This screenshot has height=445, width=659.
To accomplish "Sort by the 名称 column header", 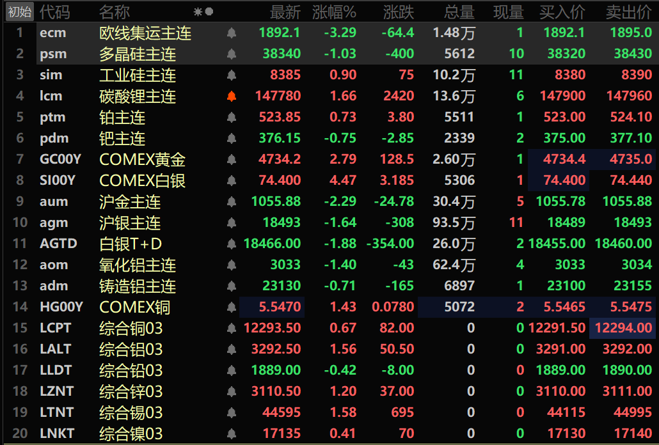I will pos(115,12).
